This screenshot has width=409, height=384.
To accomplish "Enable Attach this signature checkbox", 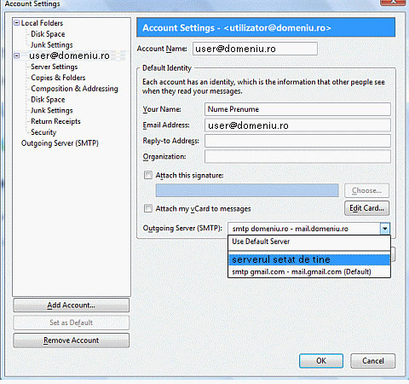I will click(x=148, y=175).
